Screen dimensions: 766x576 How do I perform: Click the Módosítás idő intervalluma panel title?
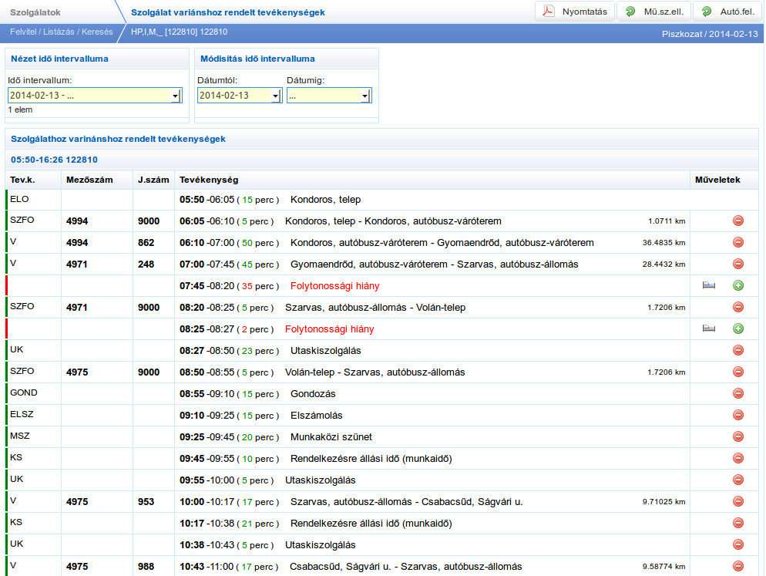click(257, 59)
